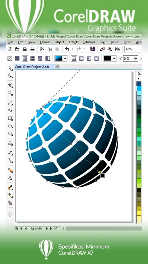Viewport: 148px width, 264px height.
Task: Select the Artistic Media tool
Action: point(10,110)
